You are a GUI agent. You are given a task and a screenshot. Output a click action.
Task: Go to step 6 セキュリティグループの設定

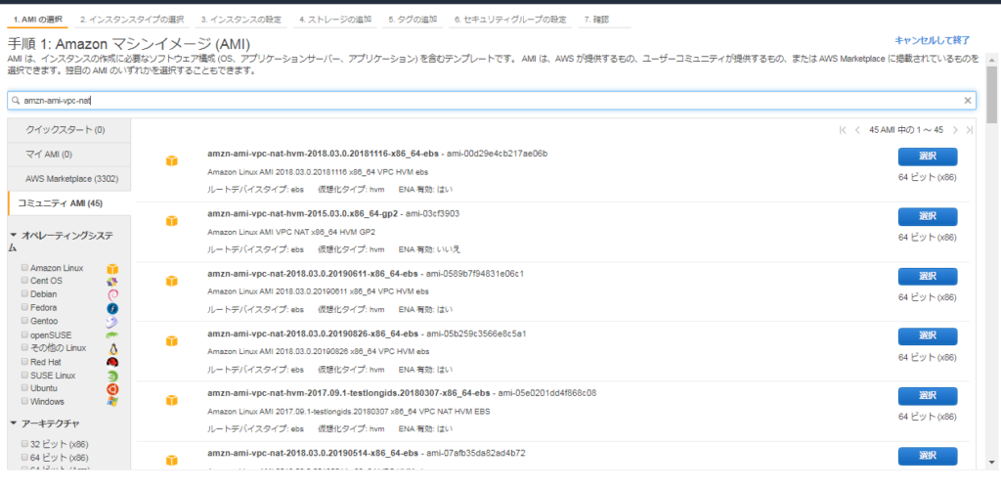click(x=510, y=20)
